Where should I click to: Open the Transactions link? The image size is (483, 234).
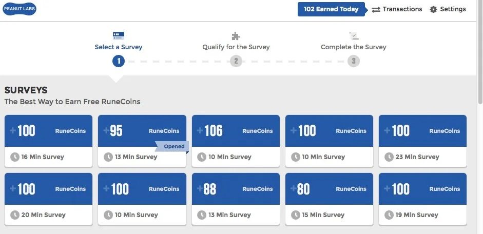[397, 9]
